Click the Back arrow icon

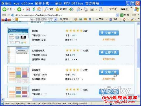pyautogui.click(x=4, y=9)
